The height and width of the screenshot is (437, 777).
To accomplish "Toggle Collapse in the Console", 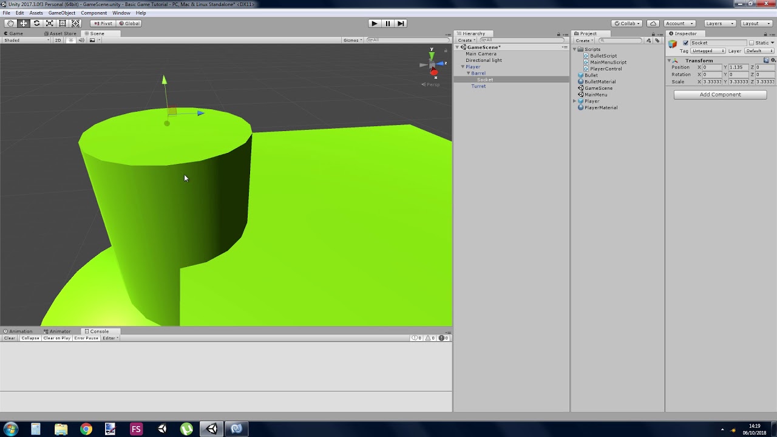I will (30, 338).
